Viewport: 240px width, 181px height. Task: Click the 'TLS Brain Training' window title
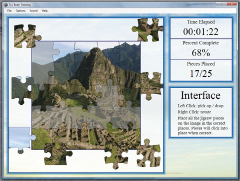coord(20,5)
